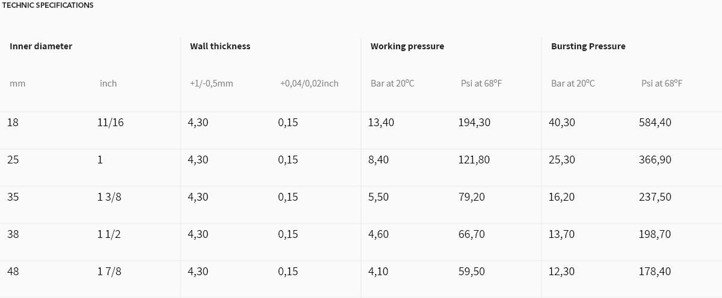Click the 121,80 psi working pressure cell
The width and height of the screenshot is (722, 298).
pos(474,160)
